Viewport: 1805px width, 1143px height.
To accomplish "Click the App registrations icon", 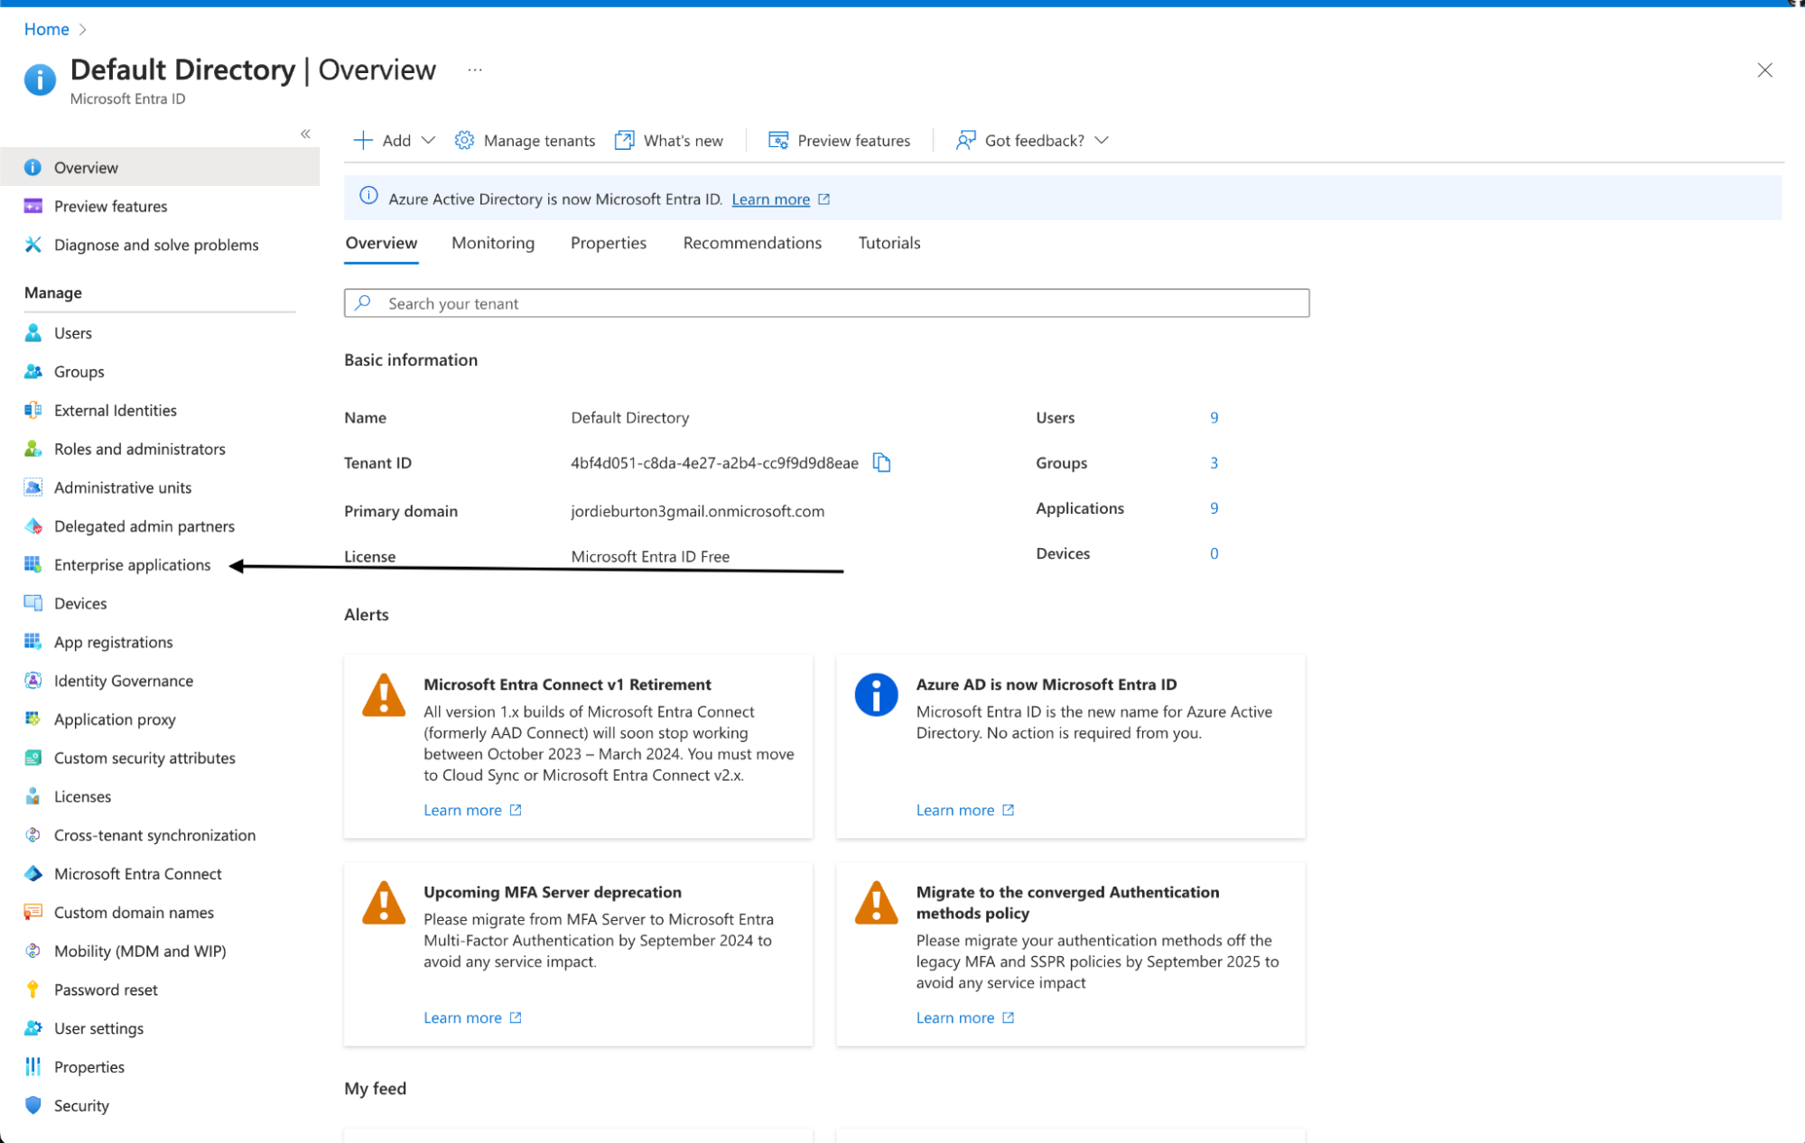I will (x=33, y=642).
